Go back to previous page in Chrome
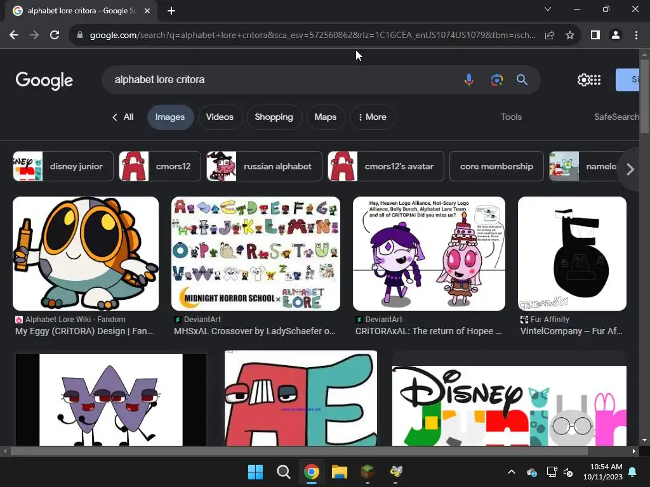The image size is (650, 487). coord(14,36)
